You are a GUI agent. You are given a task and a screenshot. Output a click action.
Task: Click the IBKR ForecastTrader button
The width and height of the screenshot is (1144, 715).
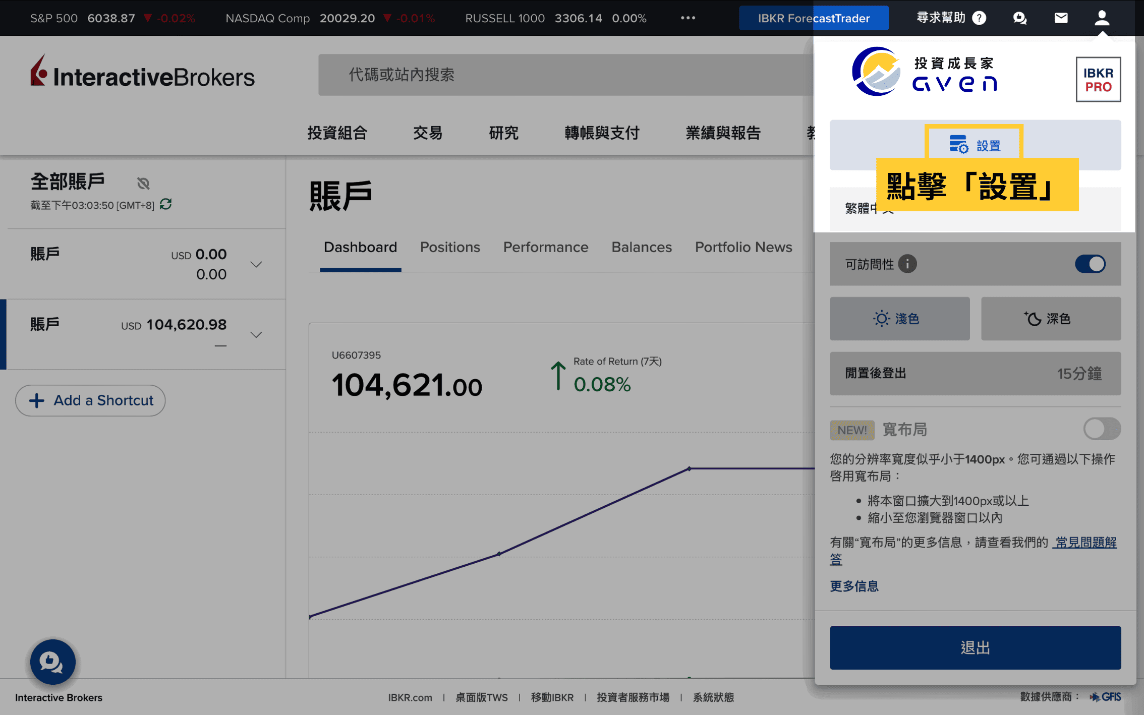pyautogui.click(x=814, y=18)
